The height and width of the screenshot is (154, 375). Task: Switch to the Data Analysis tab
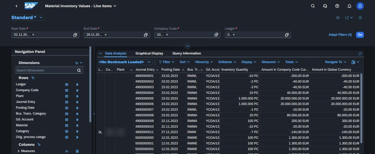coord(115,54)
